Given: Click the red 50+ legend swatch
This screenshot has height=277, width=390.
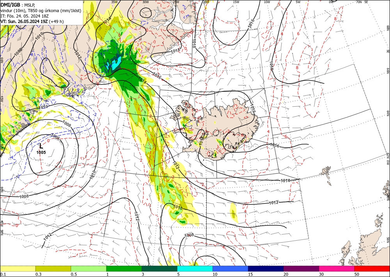Looking at the screenshot, I should pos(372,268).
